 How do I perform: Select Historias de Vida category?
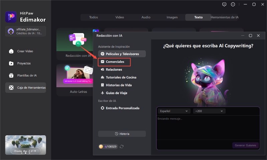tap(122, 85)
